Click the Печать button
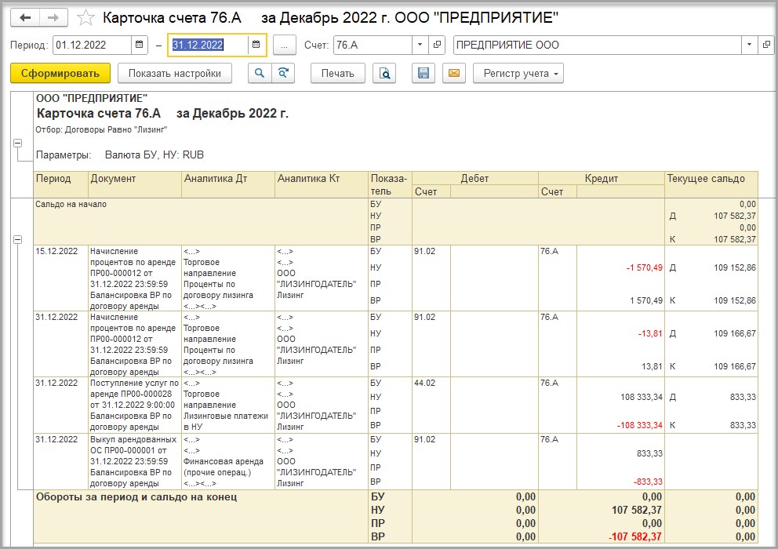 click(x=338, y=74)
